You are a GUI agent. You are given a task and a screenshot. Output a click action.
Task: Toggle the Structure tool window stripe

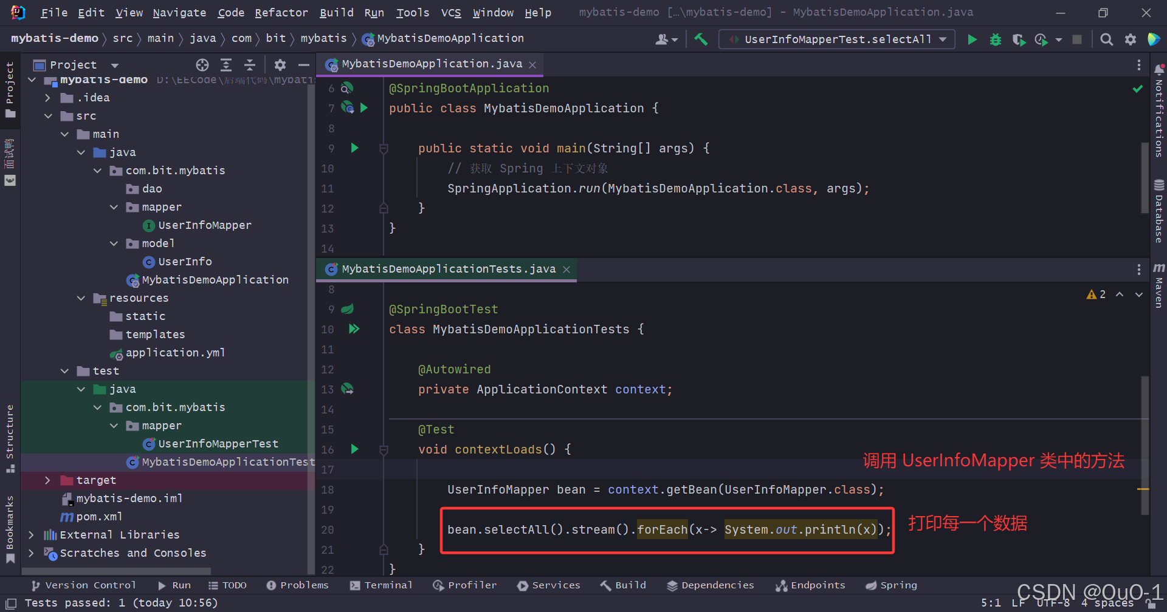click(10, 438)
